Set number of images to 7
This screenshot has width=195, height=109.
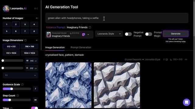tap(25, 31)
